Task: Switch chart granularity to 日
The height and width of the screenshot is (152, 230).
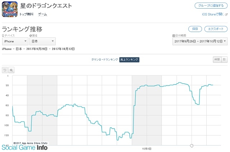Action: 224,59
